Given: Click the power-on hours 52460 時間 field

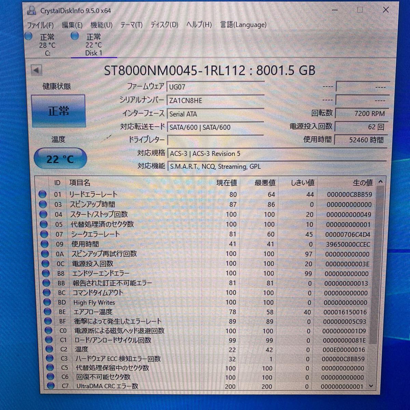Looking at the screenshot, I should click(x=361, y=140).
